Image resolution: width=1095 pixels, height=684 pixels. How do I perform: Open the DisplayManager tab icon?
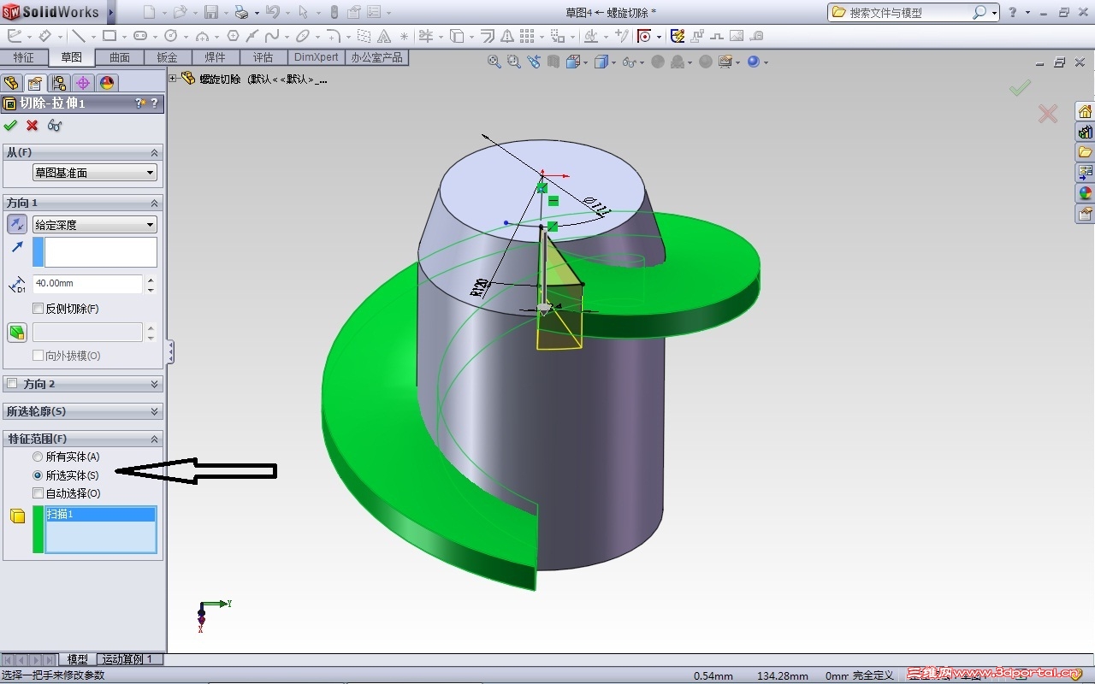point(107,83)
